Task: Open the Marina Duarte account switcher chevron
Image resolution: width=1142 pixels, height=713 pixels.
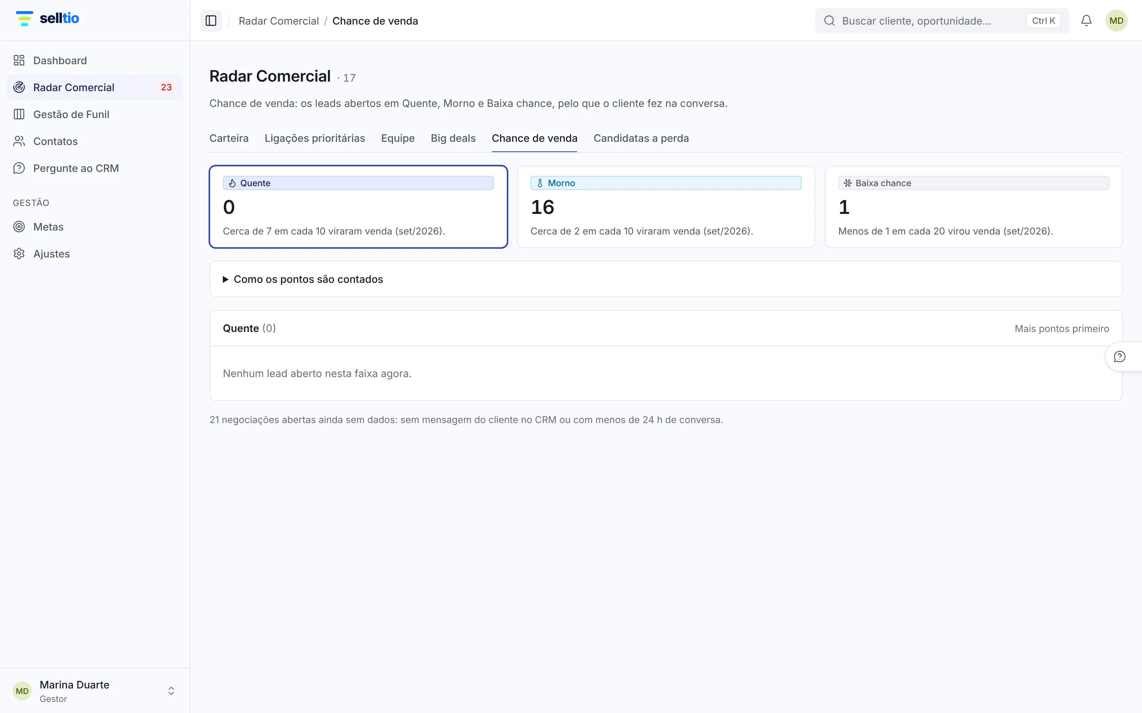Action: (171, 691)
